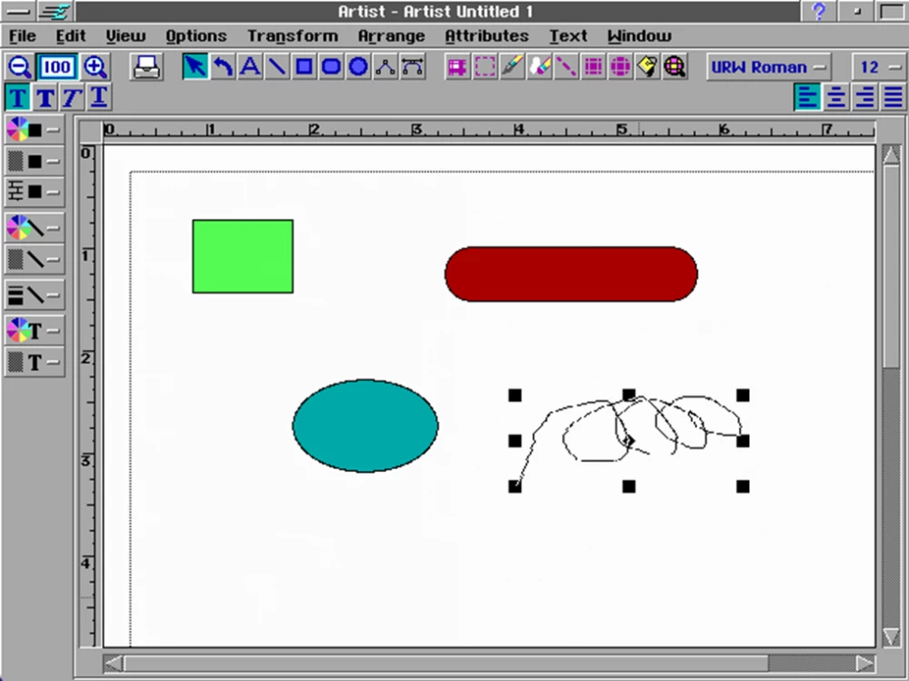Toggle underline text formatting
This screenshot has width=909, height=681.
click(x=97, y=97)
